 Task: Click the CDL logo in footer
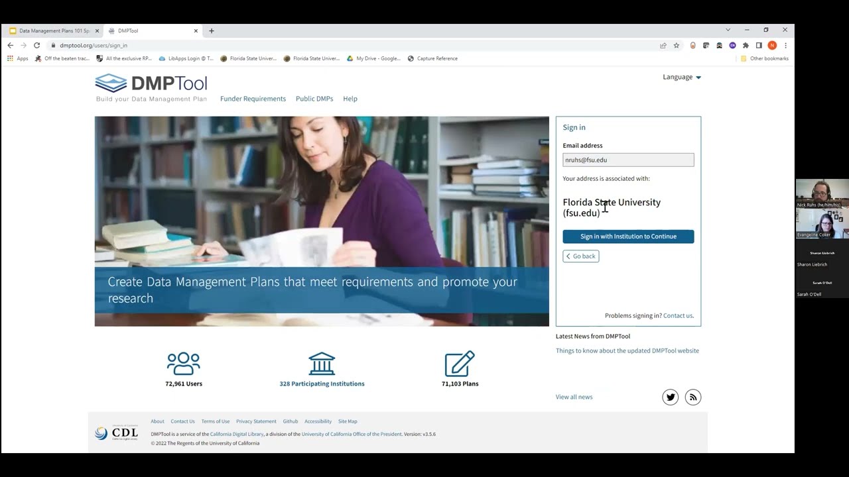pos(117,433)
